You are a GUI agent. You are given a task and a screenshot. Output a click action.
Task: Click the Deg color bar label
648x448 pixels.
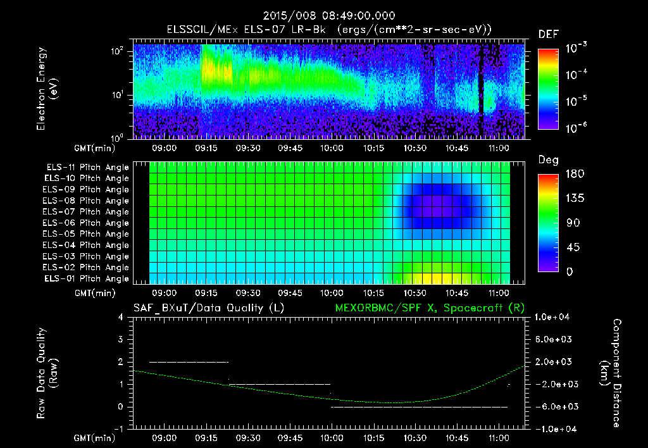coord(549,160)
